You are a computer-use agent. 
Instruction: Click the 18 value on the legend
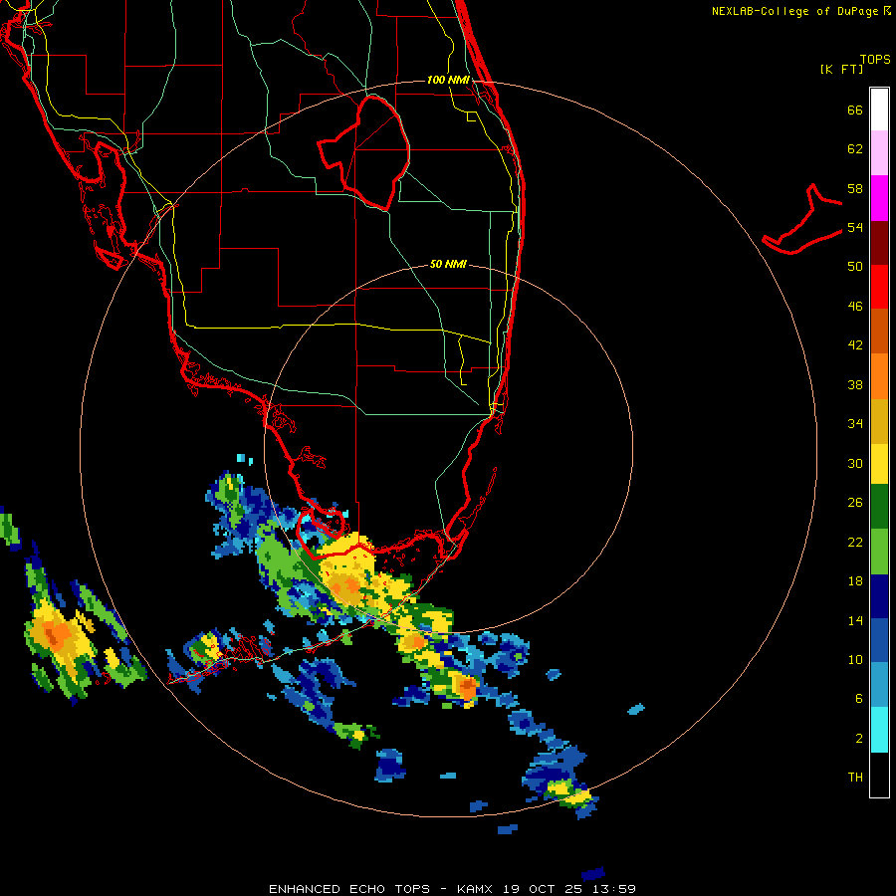coord(855,581)
